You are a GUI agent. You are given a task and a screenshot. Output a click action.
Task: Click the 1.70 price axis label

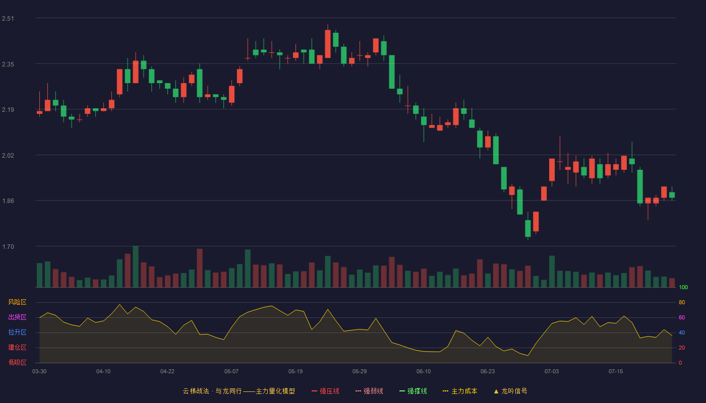click(x=8, y=247)
